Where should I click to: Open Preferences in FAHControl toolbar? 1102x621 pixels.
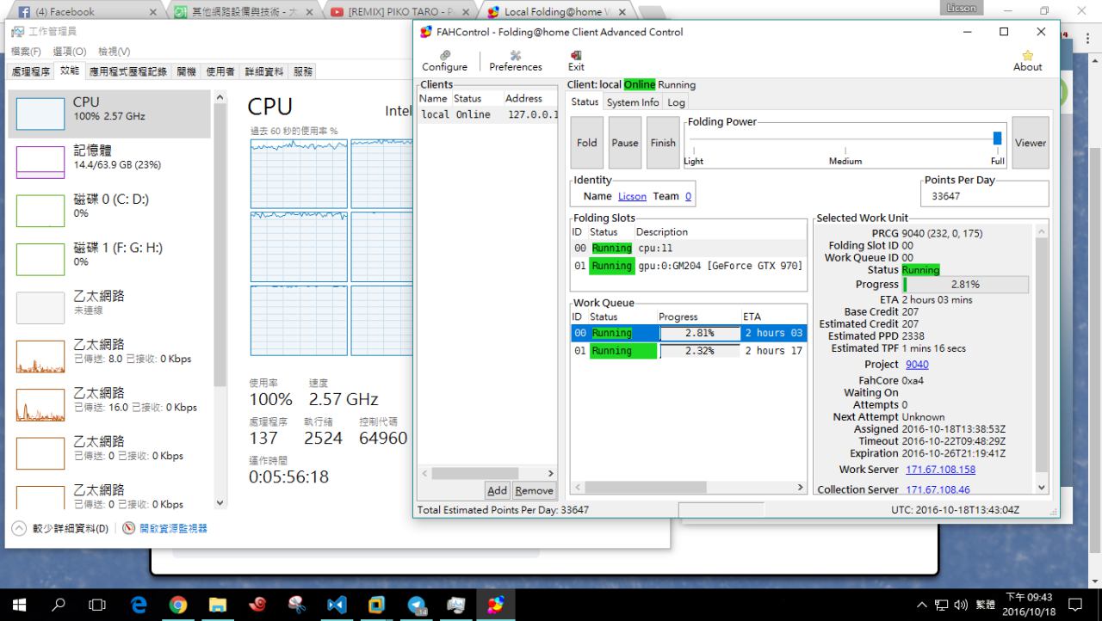click(516, 60)
